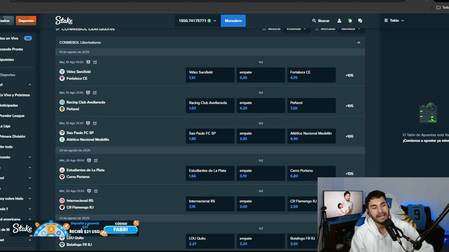Viewport: 449px width, 252px height.
Task: Expand the fútbol americano sidebar category
Action: (x=30, y=219)
